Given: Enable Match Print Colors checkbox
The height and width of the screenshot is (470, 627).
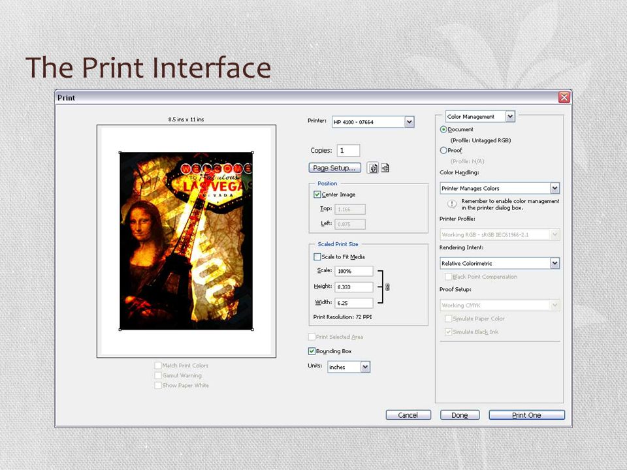Looking at the screenshot, I should pos(158,366).
